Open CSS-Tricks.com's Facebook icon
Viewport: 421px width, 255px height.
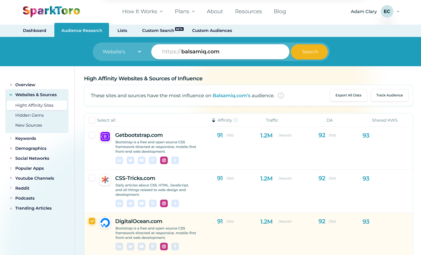[175, 203]
